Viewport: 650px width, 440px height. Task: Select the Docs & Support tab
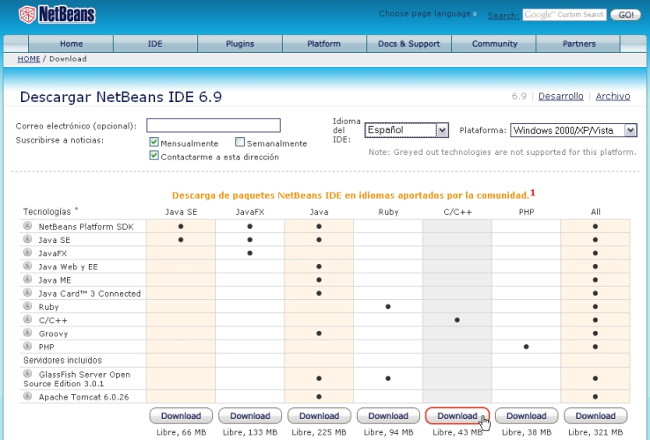coord(409,43)
